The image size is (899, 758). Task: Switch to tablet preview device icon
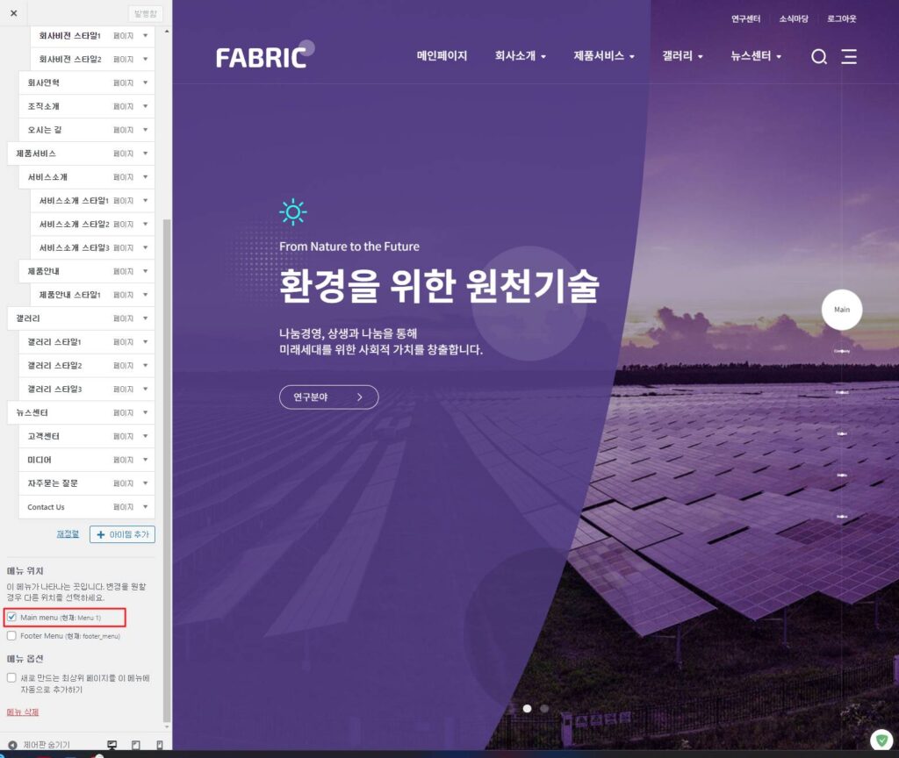click(x=135, y=745)
